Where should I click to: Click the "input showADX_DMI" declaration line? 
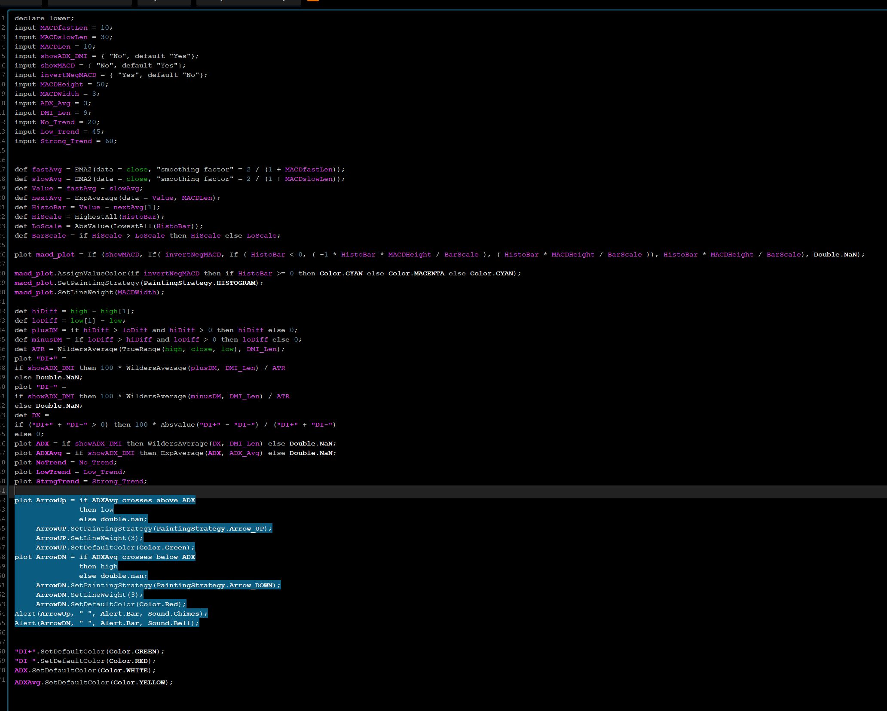pyautogui.click(x=107, y=56)
